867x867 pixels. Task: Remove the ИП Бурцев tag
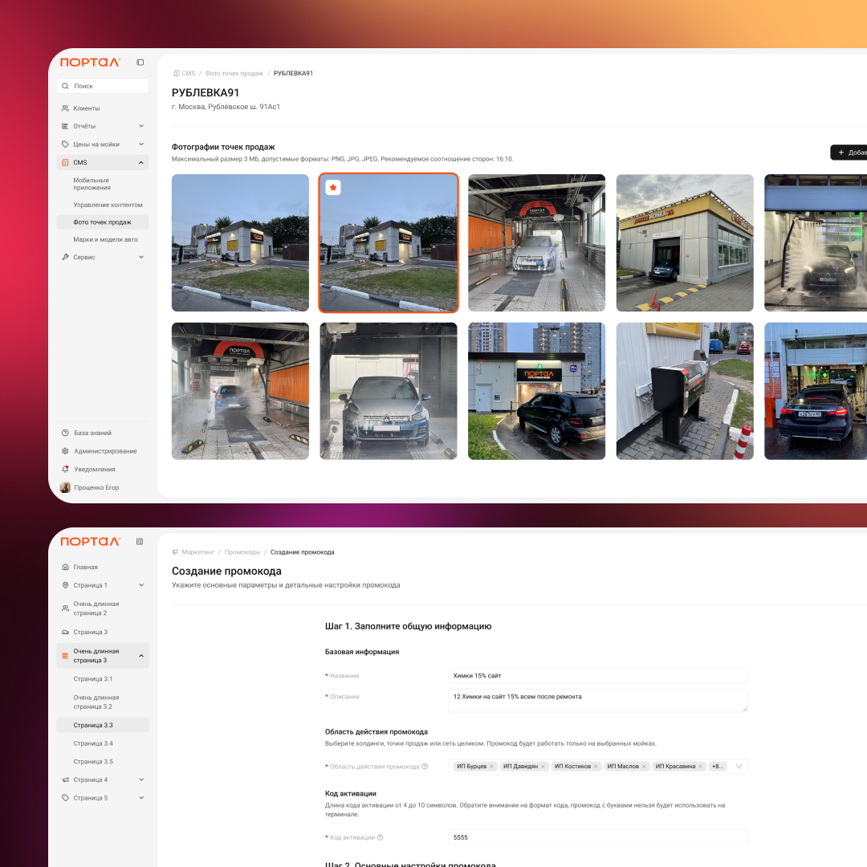tap(491, 767)
